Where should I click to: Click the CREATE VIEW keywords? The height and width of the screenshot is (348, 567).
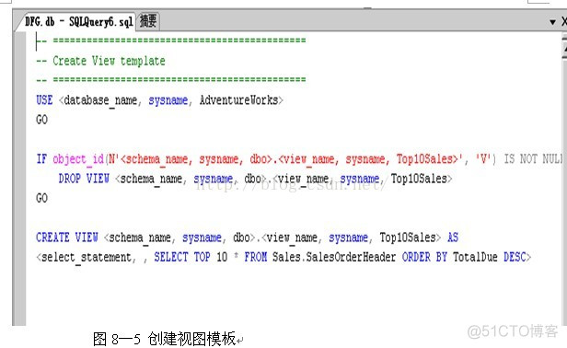(x=67, y=238)
